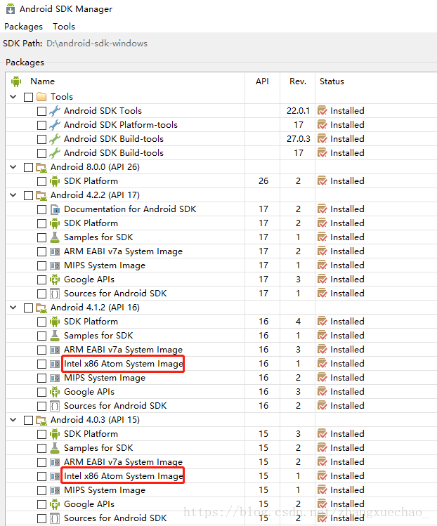The height and width of the screenshot is (526, 437).
Task: Click API 16 Samples for SDK flask icon
Action: 55,336
